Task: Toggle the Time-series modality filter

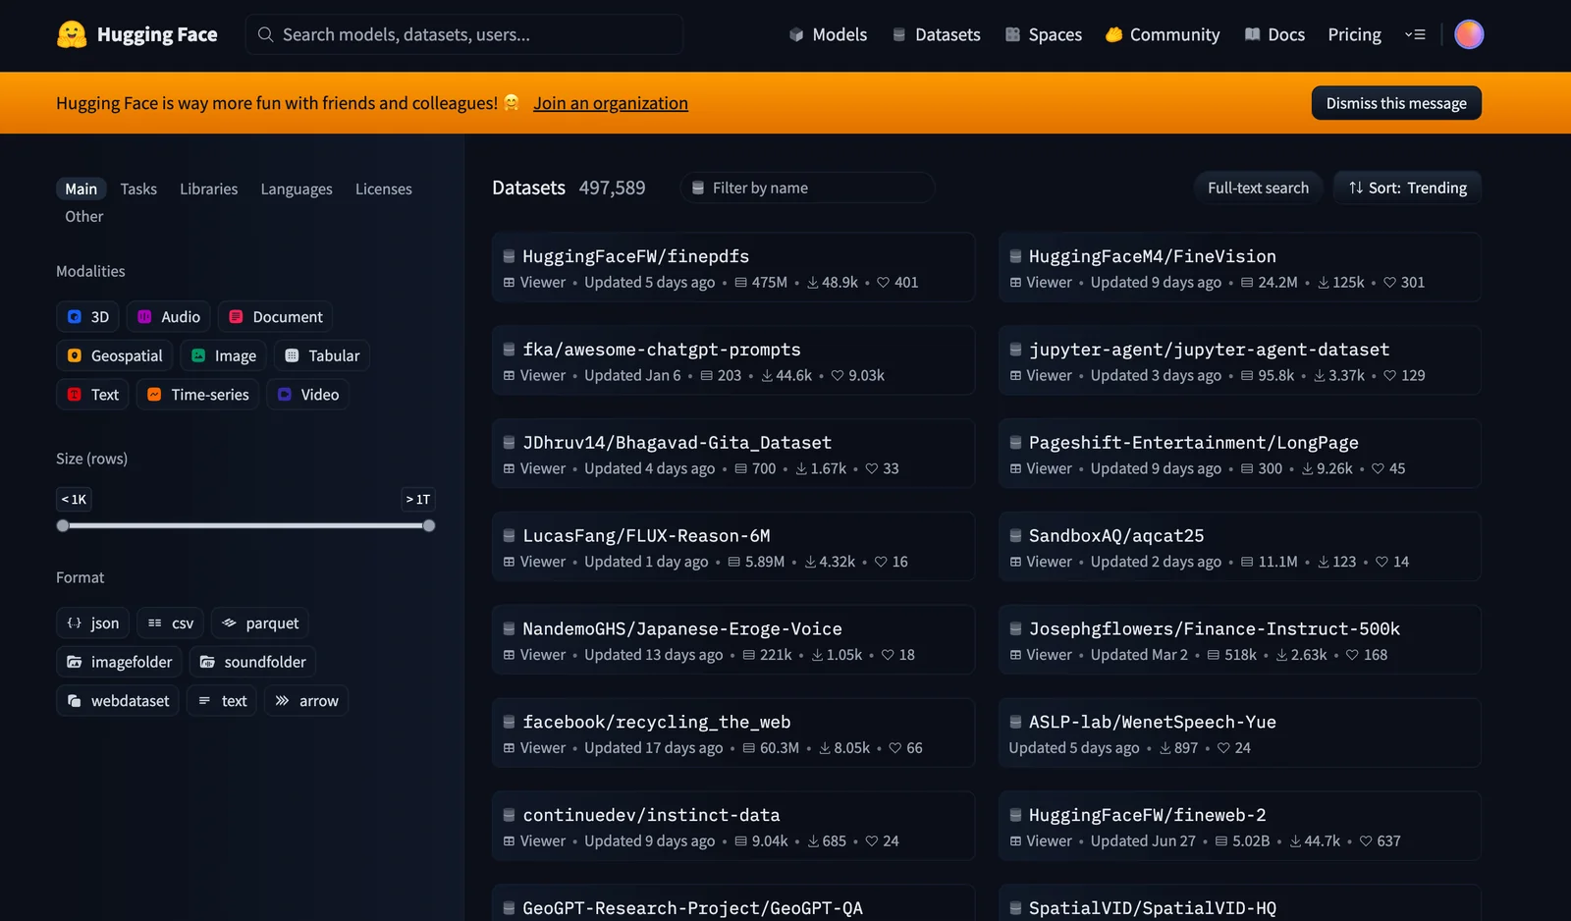Action: coord(197,395)
